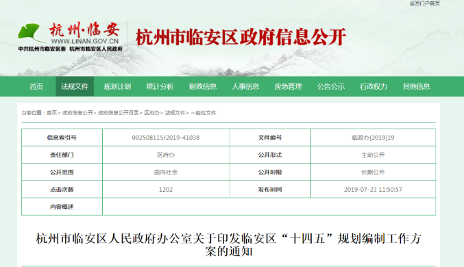Select the 法规文件 menu item
Viewport: 464px width, 267px height.
pyautogui.click(x=75, y=86)
